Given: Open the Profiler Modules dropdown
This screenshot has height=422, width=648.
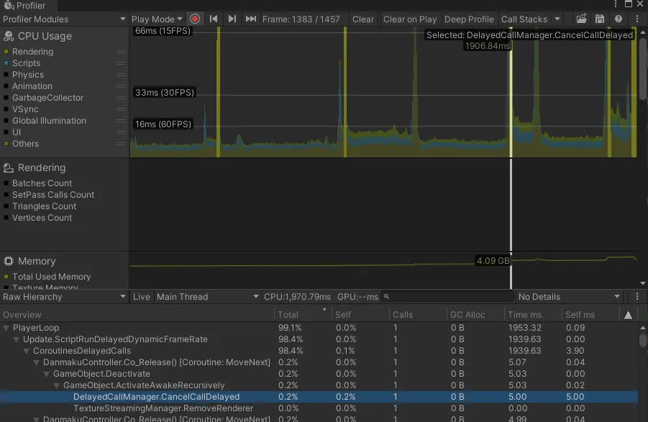Looking at the screenshot, I should click(x=64, y=19).
